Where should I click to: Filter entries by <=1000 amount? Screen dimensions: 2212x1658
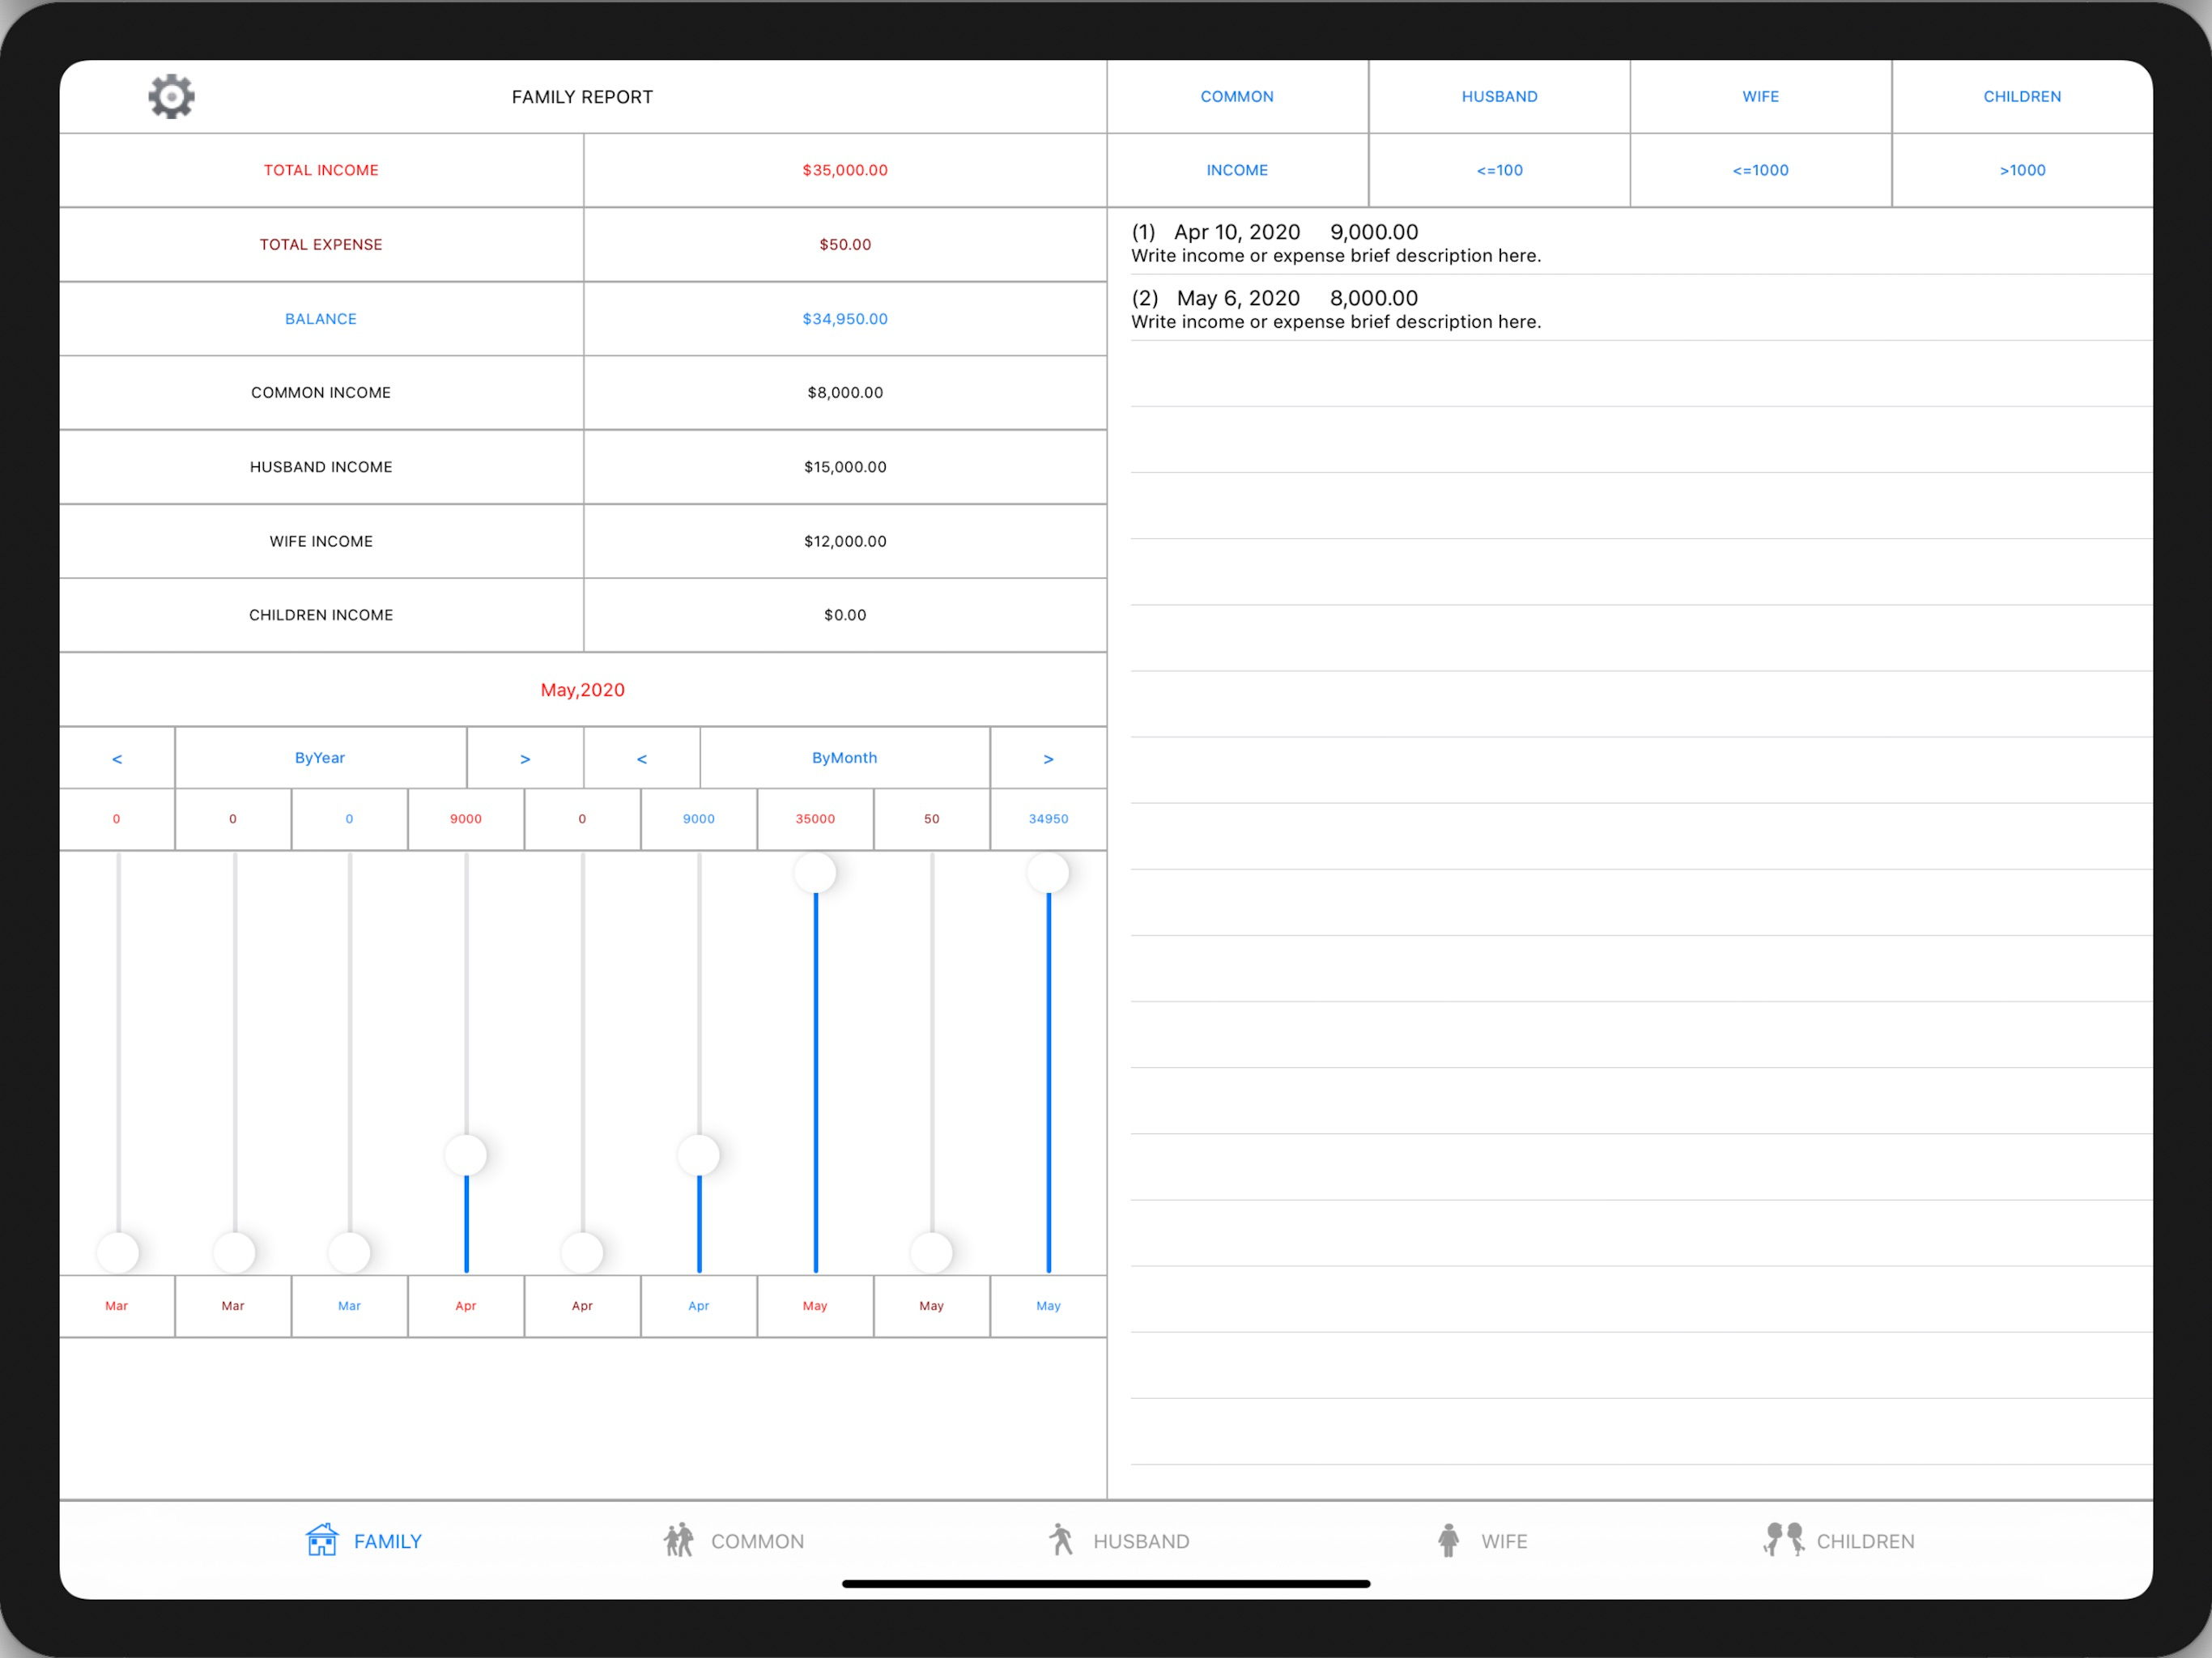1760,170
